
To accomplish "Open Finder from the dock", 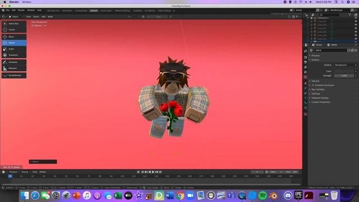I will pos(25,196).
